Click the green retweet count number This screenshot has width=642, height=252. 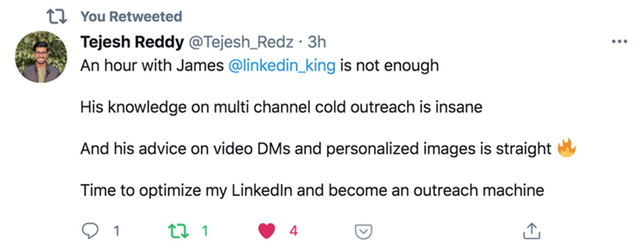coord(205,231)
